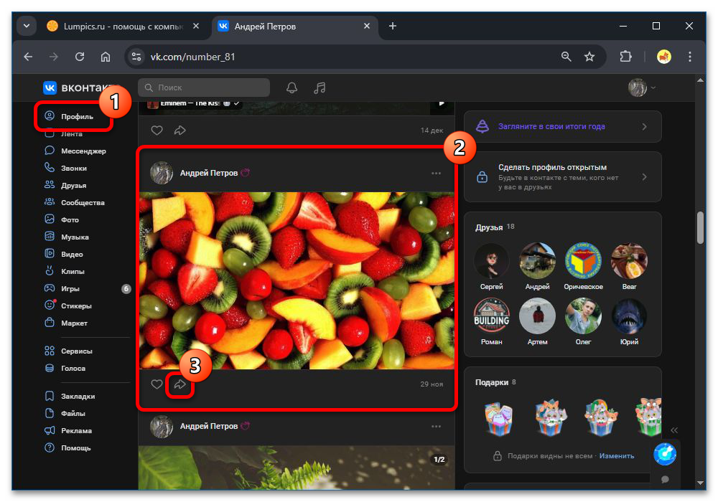Open the music note icon in header
718x502 pixels.
point(320,87)
